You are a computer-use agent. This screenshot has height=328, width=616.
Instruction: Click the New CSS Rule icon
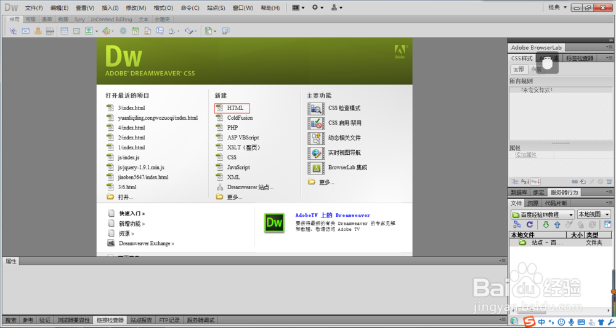pyautogui.click(x=583, y=182)
